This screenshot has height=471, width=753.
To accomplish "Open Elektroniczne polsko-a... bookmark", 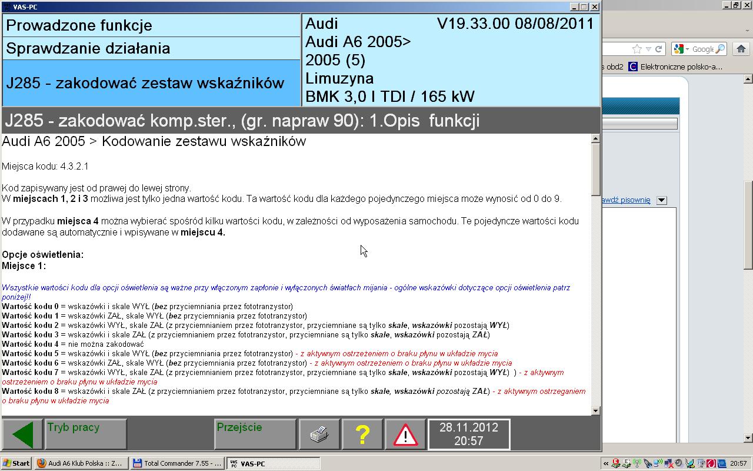I will point(675,67).
